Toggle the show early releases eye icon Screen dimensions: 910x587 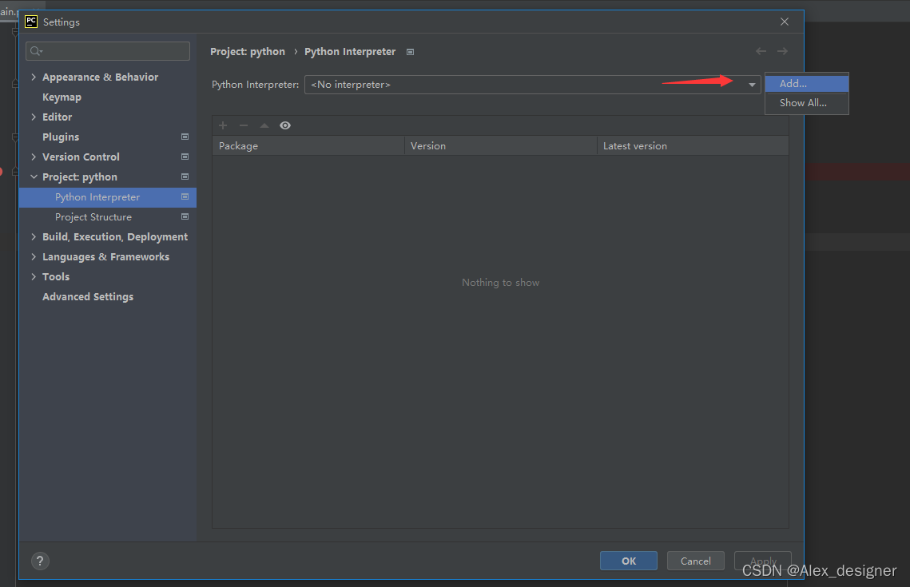pos(285,125)
